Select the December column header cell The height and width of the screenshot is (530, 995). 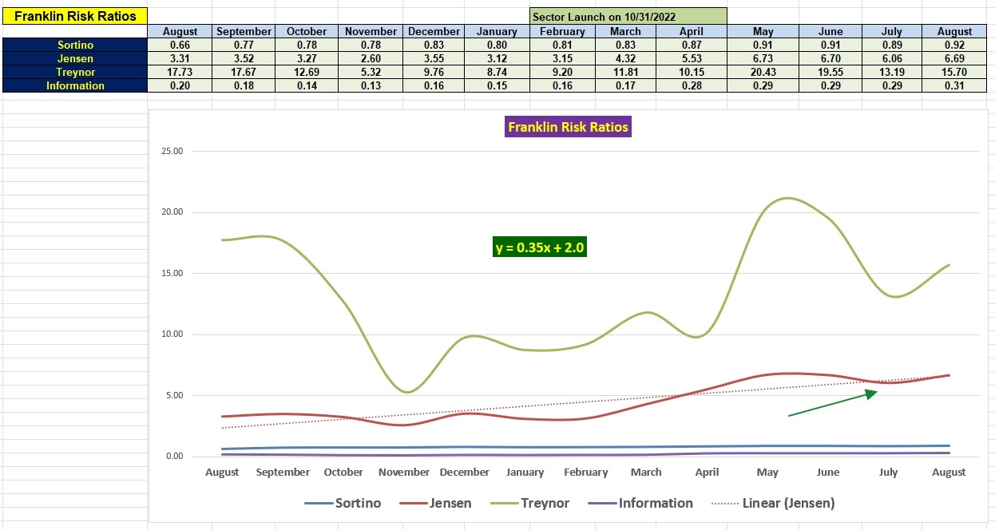pyautogui.click(x=434, y=31)
